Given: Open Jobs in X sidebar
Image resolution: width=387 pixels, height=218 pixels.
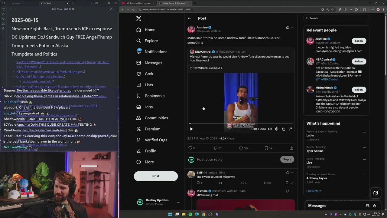Looking at the screenshot, I should pos(145,107).
